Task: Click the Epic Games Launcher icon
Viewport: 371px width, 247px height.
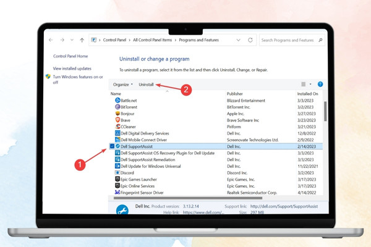Action: point(117,179)
